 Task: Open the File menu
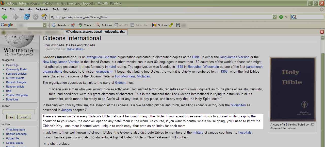[4, 9]
